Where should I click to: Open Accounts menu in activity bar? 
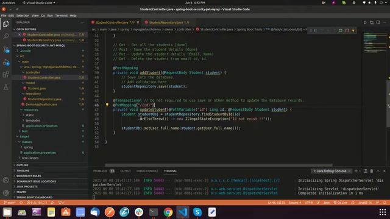(5, 180)
